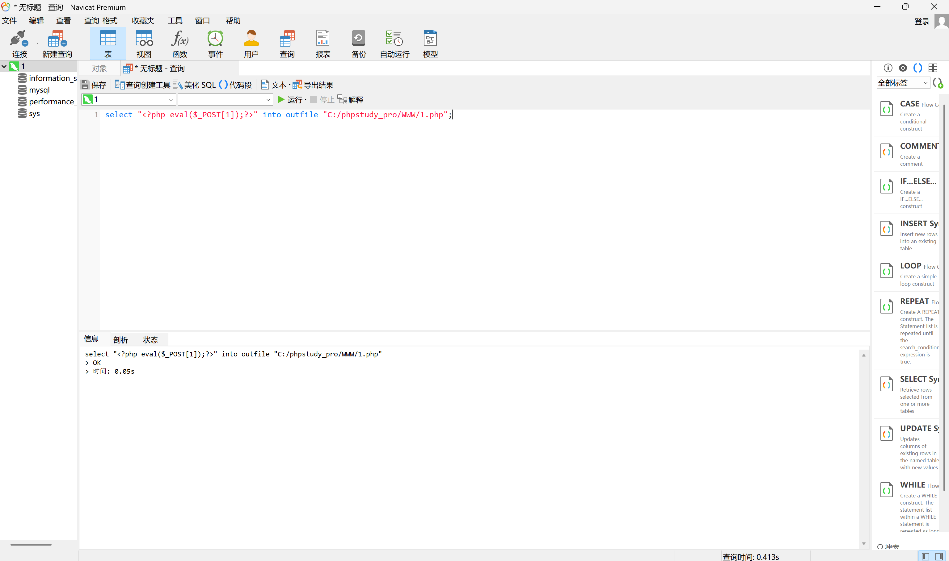Open the connection 1 dropdown in query editor
The width and height of the screenshot is (949, 561).
coord(171,100)
